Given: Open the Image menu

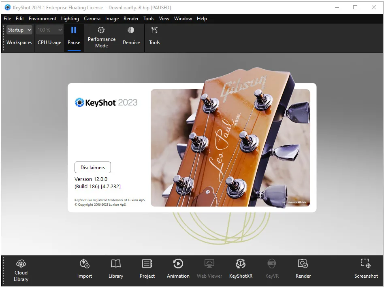Looking at the screenshot, I should coord(112,19).
